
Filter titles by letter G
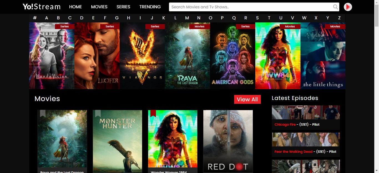coord(117,18)
